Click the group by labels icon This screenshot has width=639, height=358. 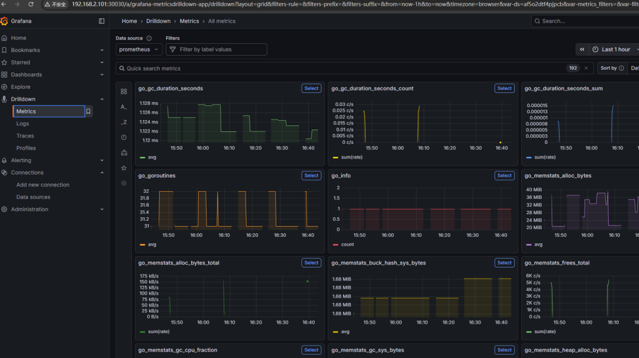point(124,153)
